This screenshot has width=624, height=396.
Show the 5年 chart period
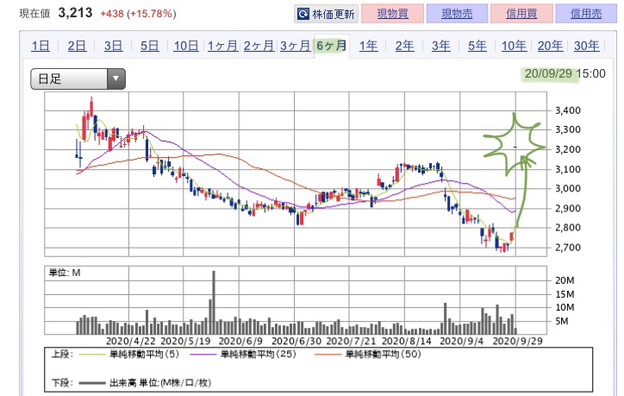coord(477,46)
